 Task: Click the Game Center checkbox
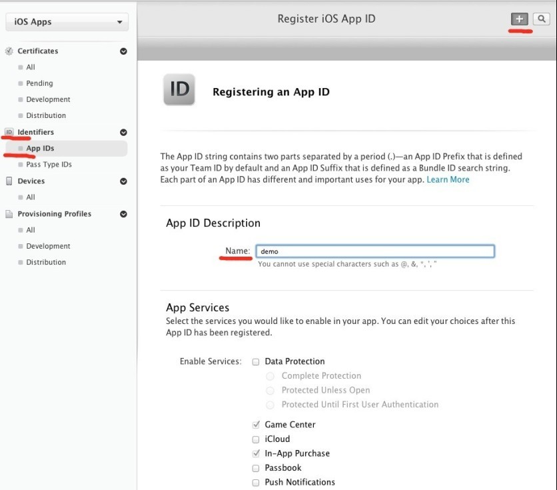point(256,425)
